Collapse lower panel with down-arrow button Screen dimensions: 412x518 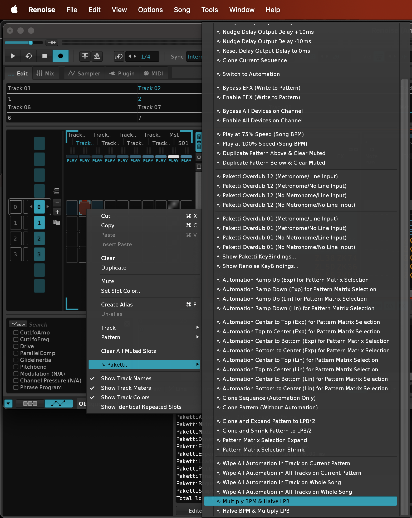[8, 404]
